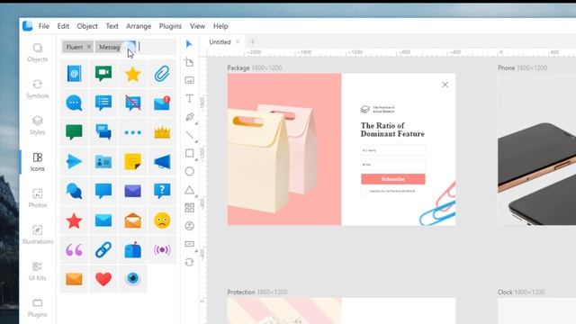Remove the Fluent filter tag
Image resolution: width=576 pixels, height=324 pixels.
point(89,47)
